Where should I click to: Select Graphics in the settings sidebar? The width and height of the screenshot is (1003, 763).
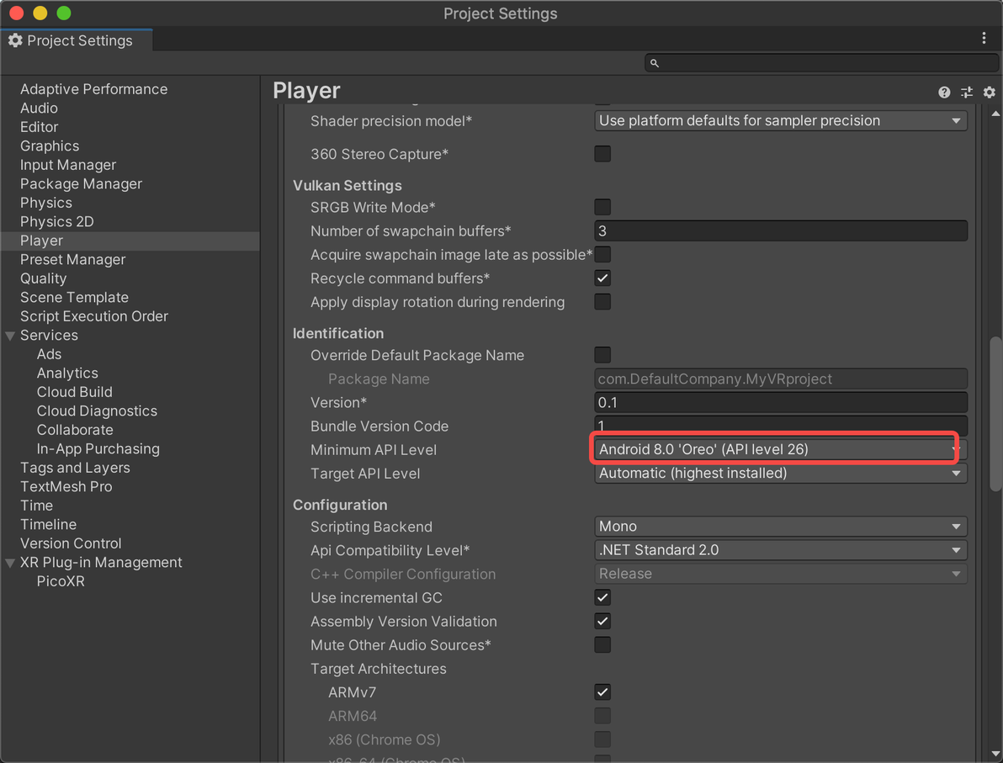point(50,146)
